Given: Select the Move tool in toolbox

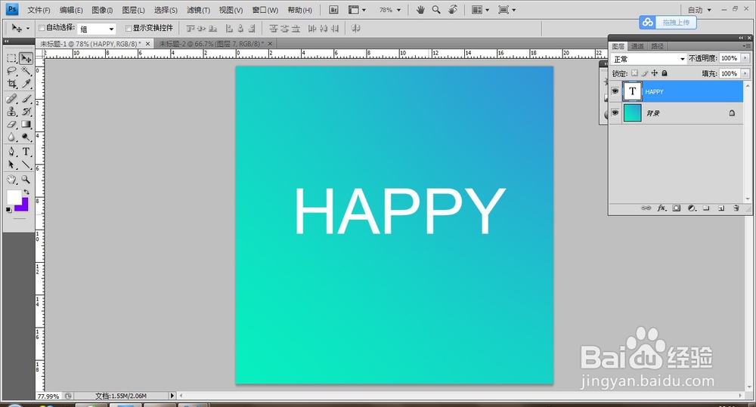Looking at the screenshot, I should (26, 58).
